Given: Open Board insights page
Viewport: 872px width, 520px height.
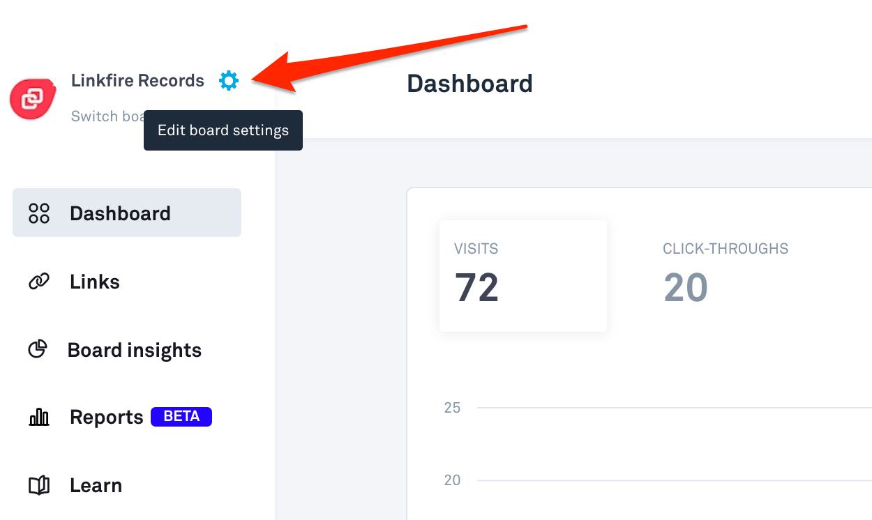Looking at the screenshot, I should tap(135, 350).
